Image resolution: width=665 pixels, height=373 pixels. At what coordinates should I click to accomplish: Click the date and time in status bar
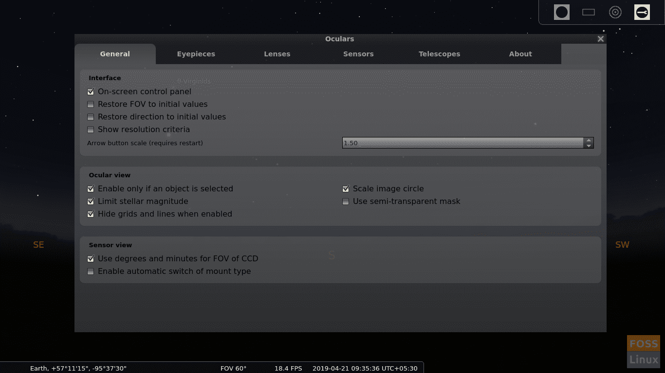(x=365, y=368)
